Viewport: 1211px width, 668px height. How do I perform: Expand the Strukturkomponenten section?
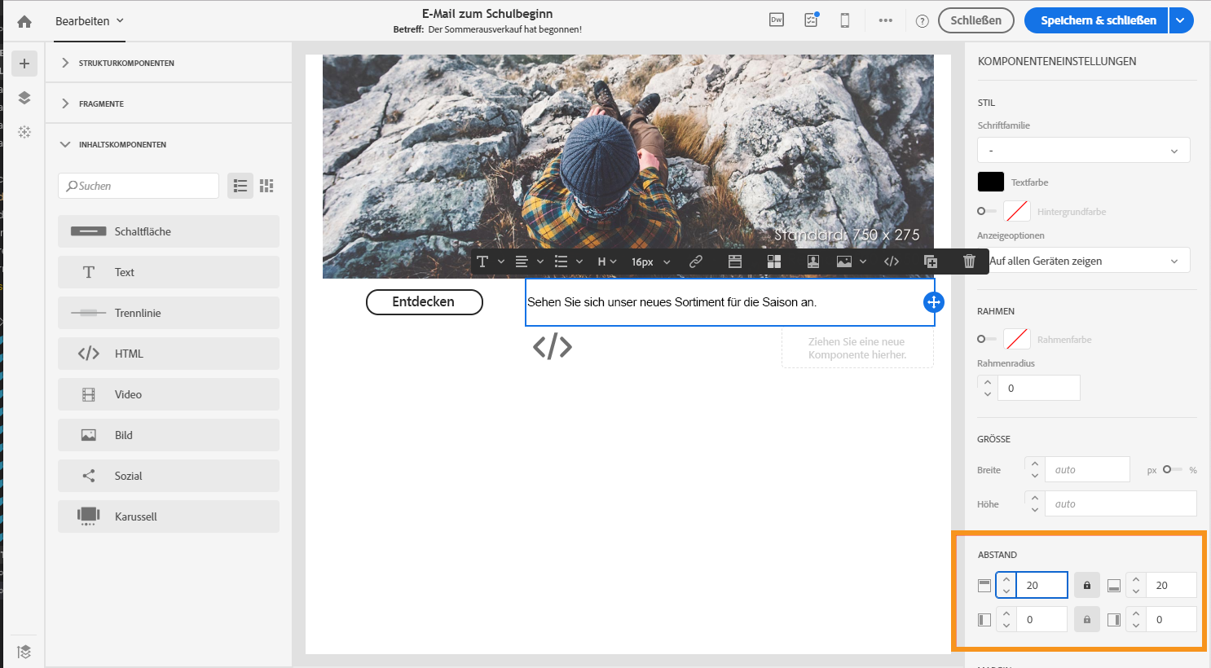169,63
